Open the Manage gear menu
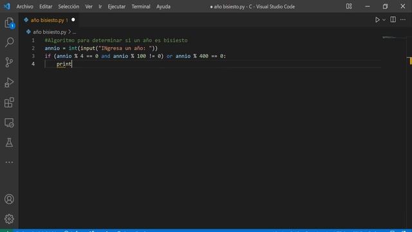Screen dimensions: 412x232 [9, 219]
